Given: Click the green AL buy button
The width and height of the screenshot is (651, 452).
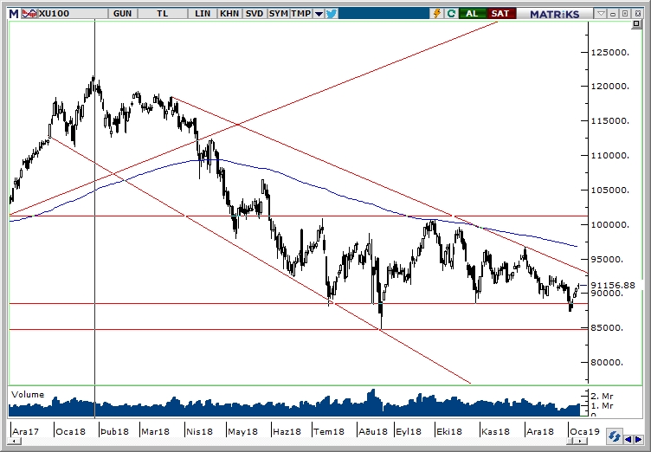Looking at the screenshot, I should click(x=472, y=14).
